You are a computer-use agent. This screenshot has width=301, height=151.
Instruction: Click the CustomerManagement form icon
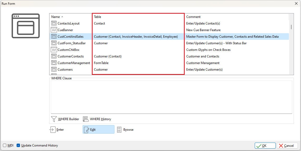coord(54,63)
